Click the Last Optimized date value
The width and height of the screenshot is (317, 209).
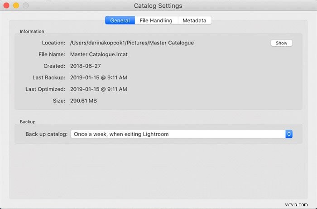99,89
